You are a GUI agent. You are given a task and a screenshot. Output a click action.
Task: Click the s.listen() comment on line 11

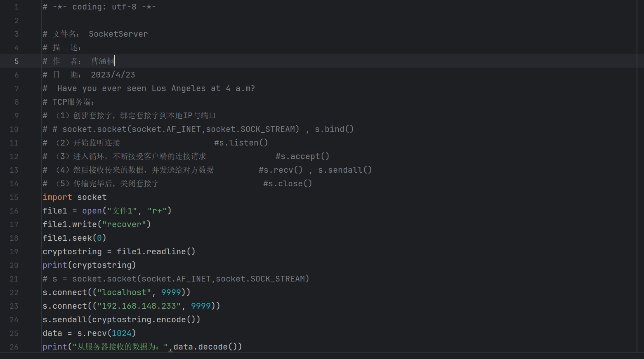(241, 143)
